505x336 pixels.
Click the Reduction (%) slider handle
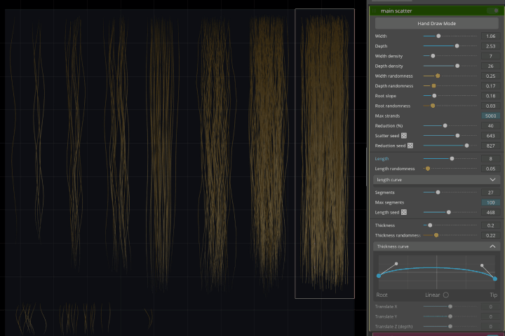[445, 126]
